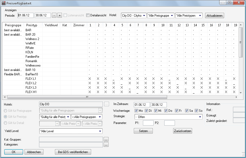Click the Zimmer column header
Image resolution: width=246 pixels, height=158 pixels.
pyautogui.click(x=79, y=25)
